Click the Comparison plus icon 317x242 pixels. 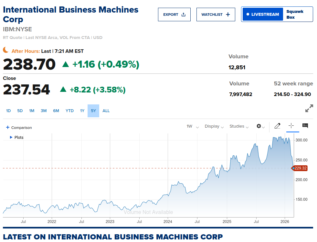pos(8,128)
